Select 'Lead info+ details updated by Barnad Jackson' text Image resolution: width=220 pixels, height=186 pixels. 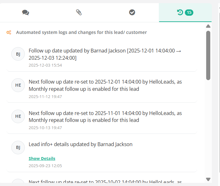(x=81, y=145)
